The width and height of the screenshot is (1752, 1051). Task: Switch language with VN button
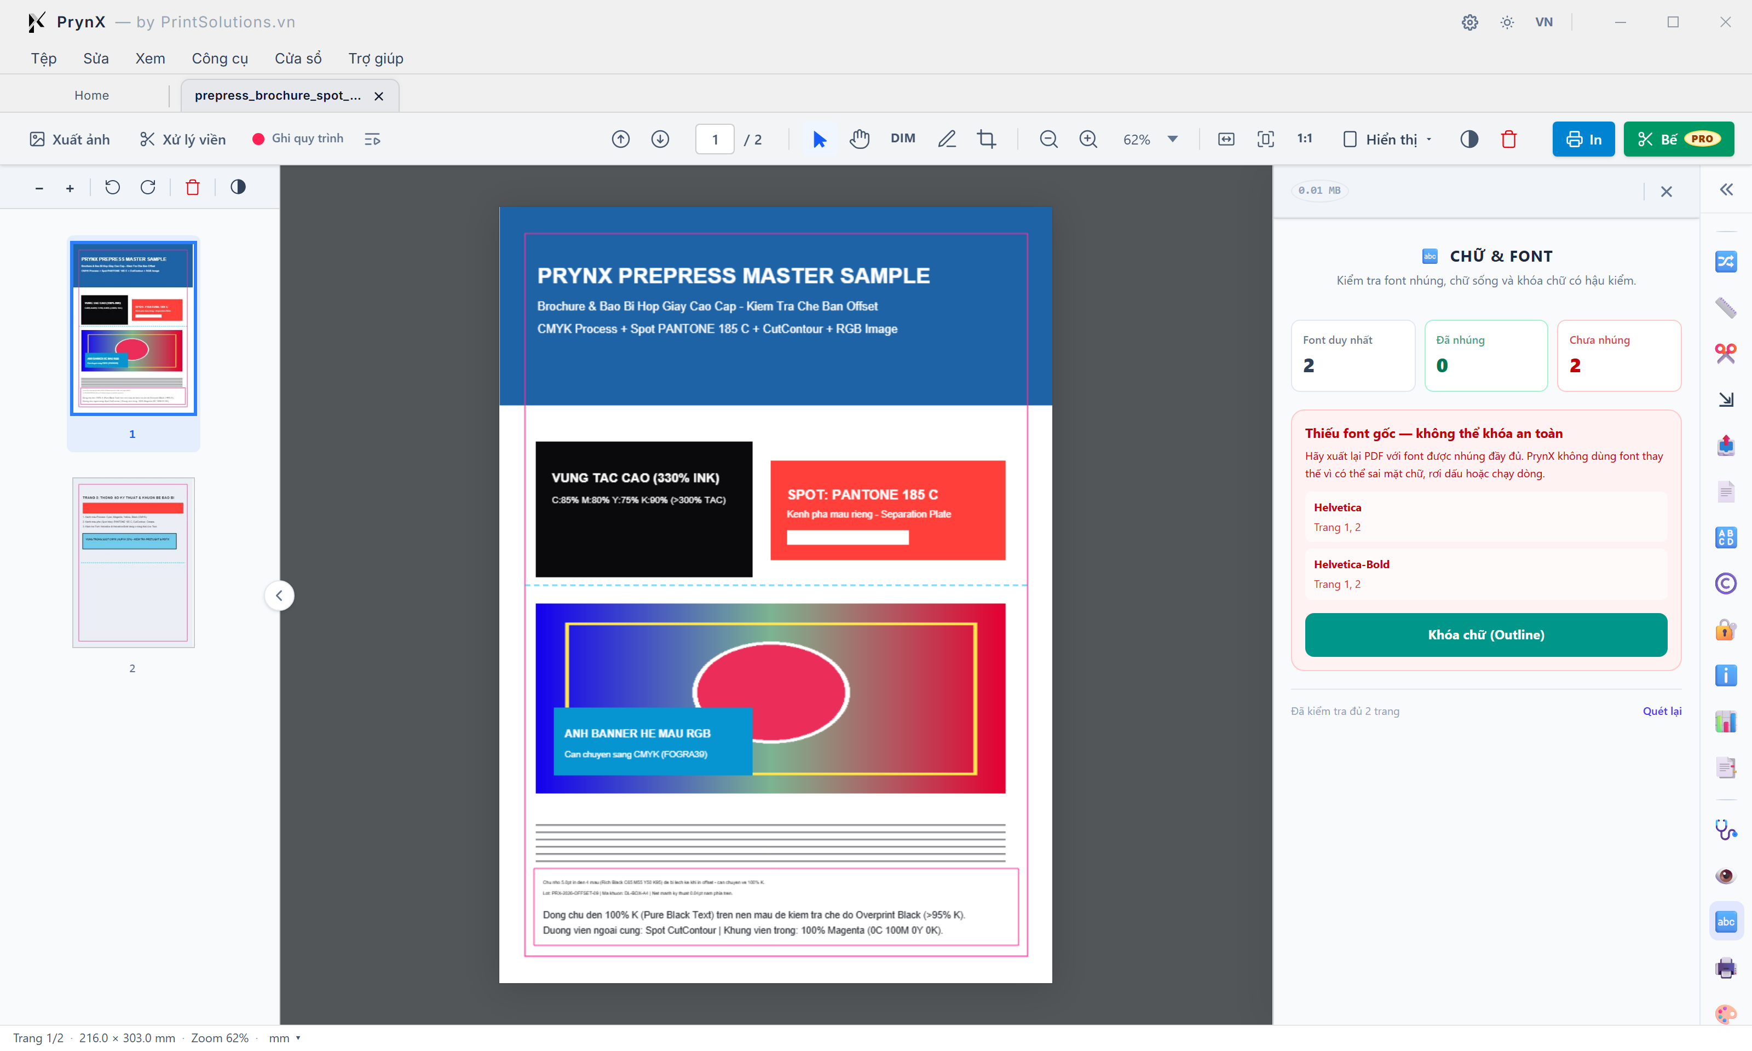point(1544,22)
